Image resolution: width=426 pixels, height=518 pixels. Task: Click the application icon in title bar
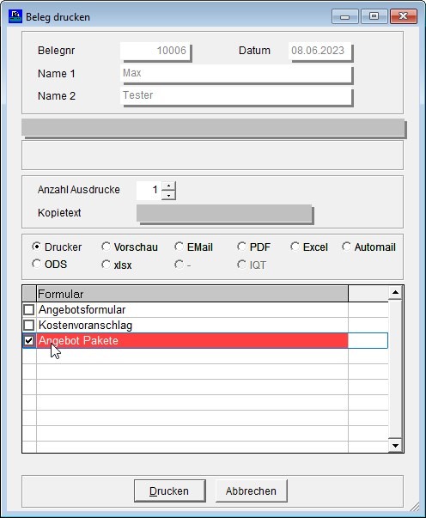(15, 16)
